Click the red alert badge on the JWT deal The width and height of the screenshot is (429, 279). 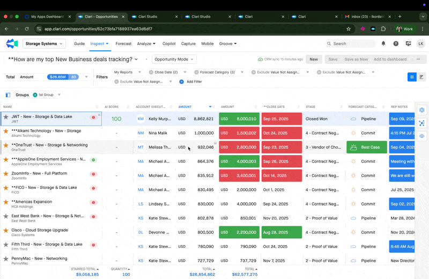(93, 117)
